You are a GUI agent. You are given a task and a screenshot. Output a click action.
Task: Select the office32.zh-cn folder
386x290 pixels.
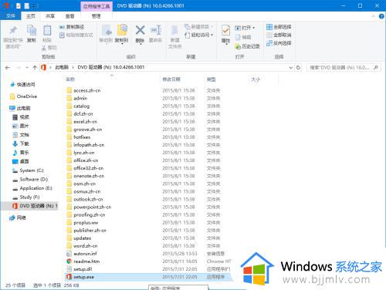tap(85, 168)
